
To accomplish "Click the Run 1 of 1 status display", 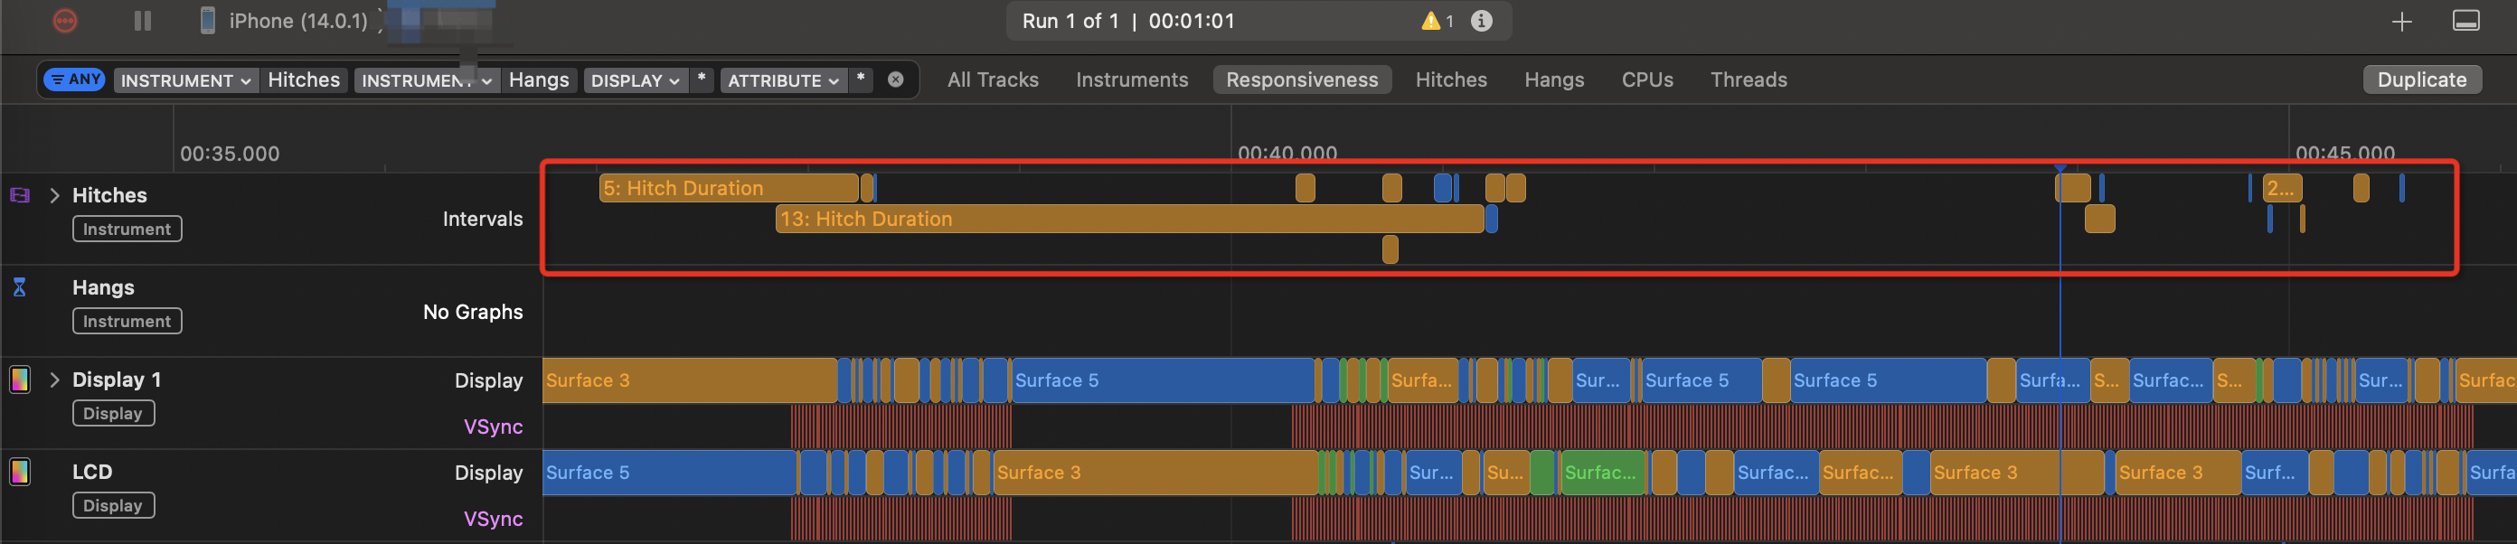I will [x=1258, y=21].
